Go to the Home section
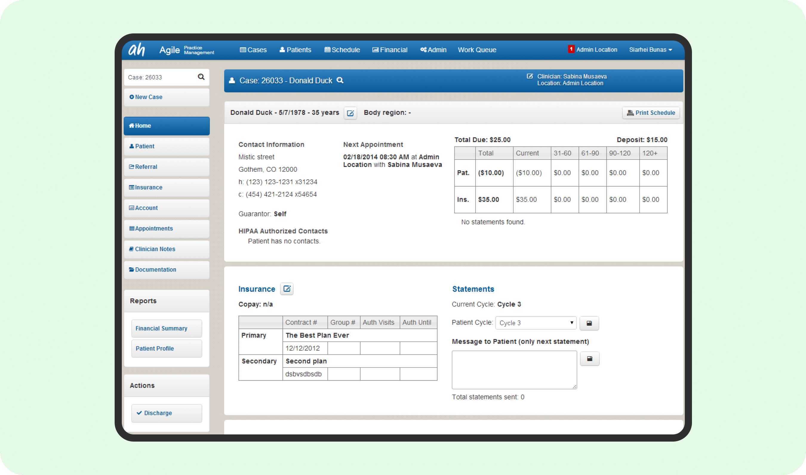Image resolution: width=806 pixels, height=475 pixels. point(167,126)
